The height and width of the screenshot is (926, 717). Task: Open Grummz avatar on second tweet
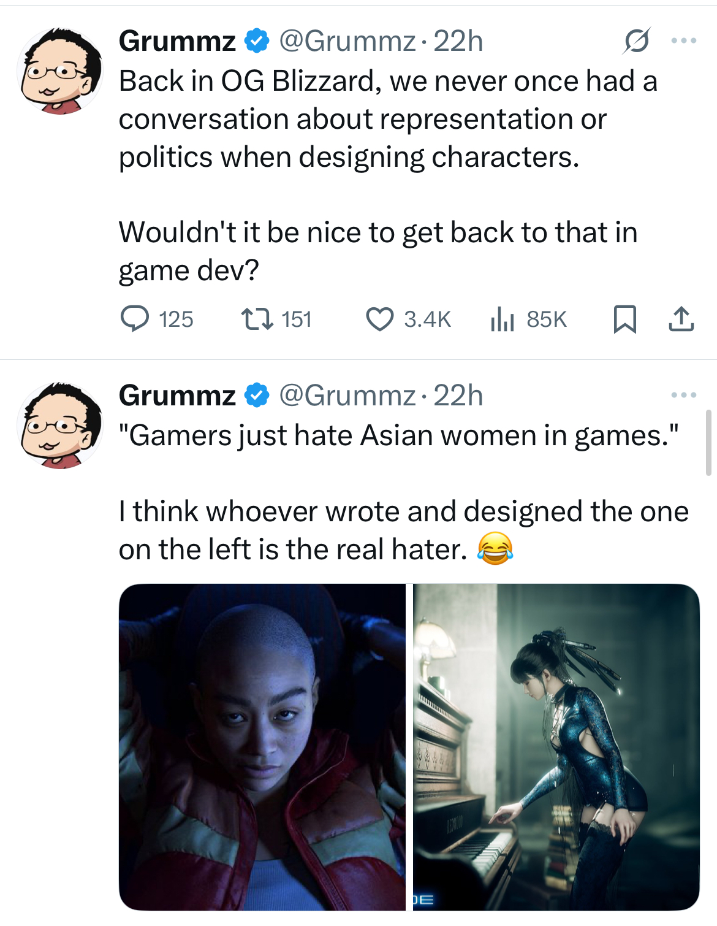(60, 426)
